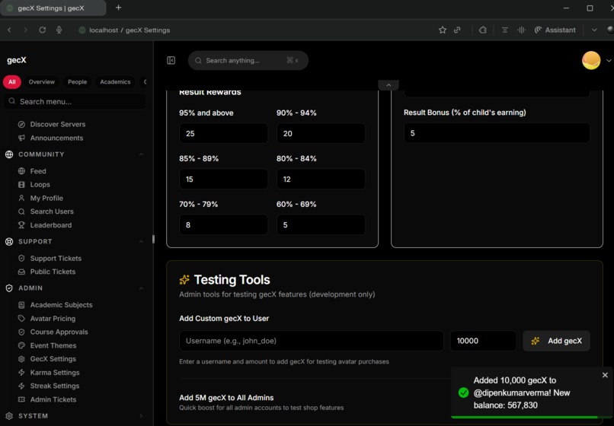
Task: Open Search Users magnifier icon
Action: [21, 211]
